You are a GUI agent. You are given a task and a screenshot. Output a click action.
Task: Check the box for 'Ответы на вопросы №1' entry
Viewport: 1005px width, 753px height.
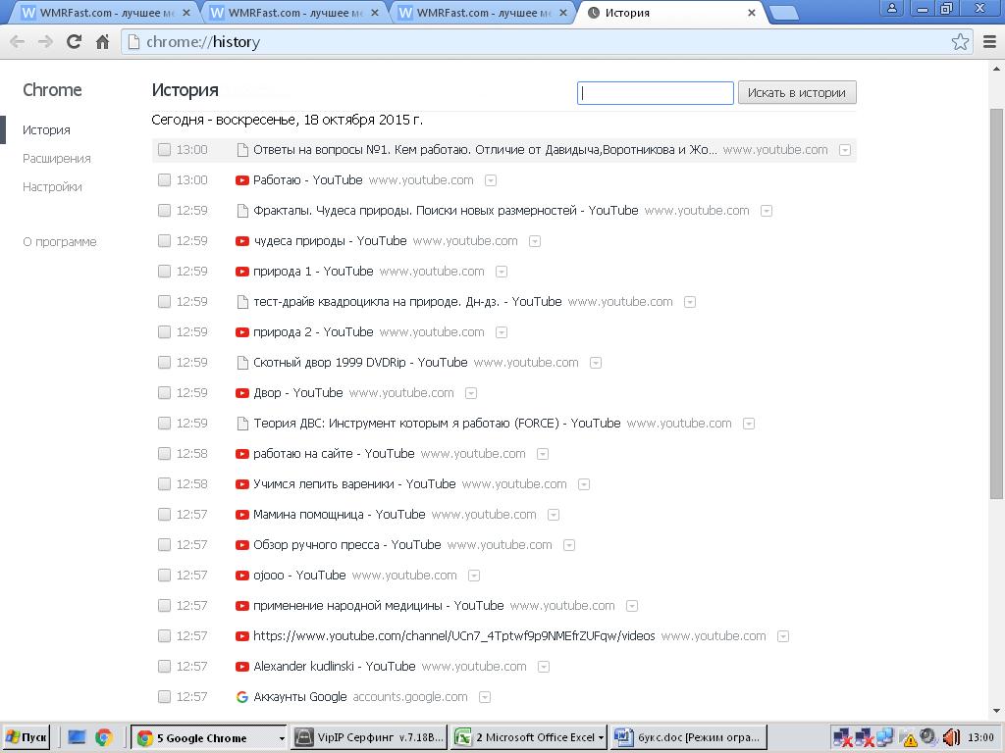165,150
